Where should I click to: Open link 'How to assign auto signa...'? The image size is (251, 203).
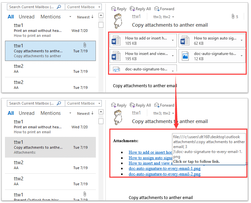(x=151, y=158)
